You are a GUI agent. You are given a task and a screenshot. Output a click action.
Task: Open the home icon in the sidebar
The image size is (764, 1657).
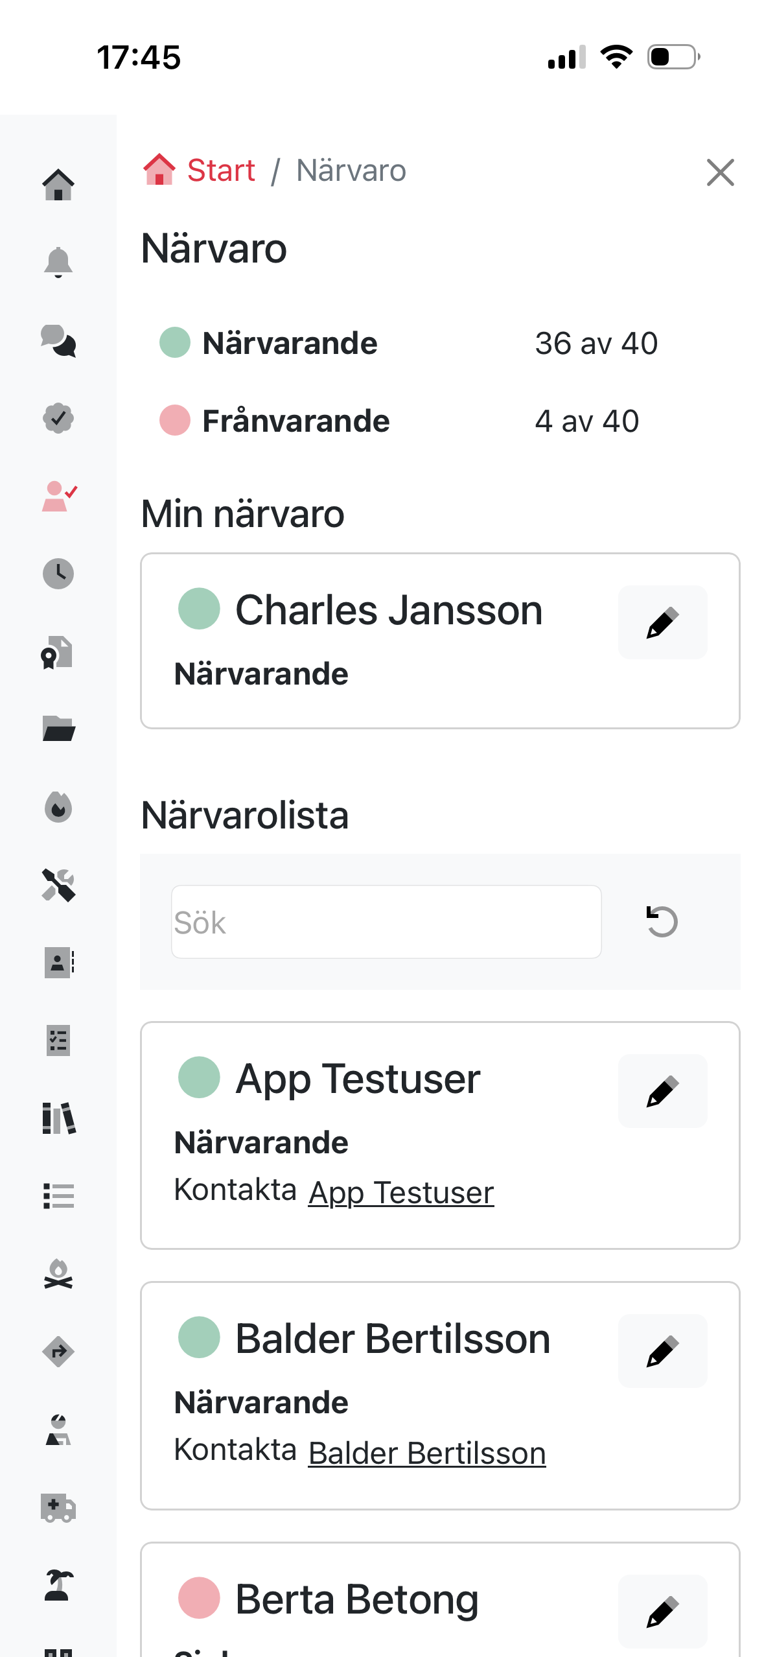click(x=58, y=185)
